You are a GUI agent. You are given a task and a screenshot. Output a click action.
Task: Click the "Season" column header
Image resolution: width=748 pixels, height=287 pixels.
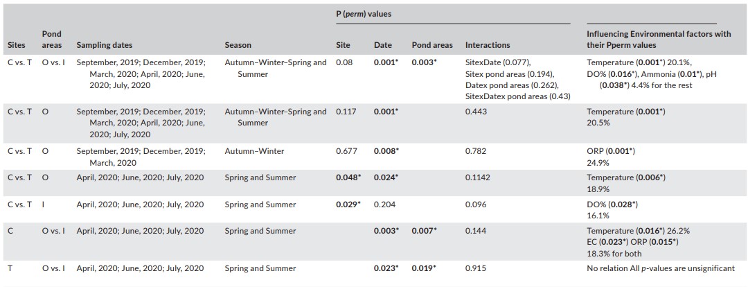238,45
